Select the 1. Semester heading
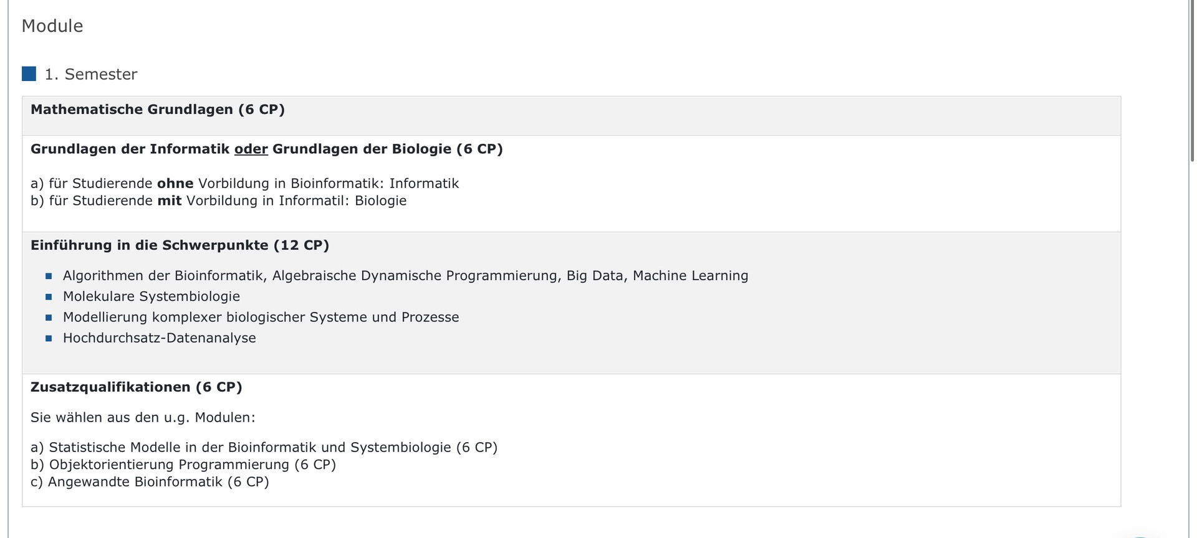Image resolution: width=1197 pixels, height=538 pixels. [x=91, y=74]
